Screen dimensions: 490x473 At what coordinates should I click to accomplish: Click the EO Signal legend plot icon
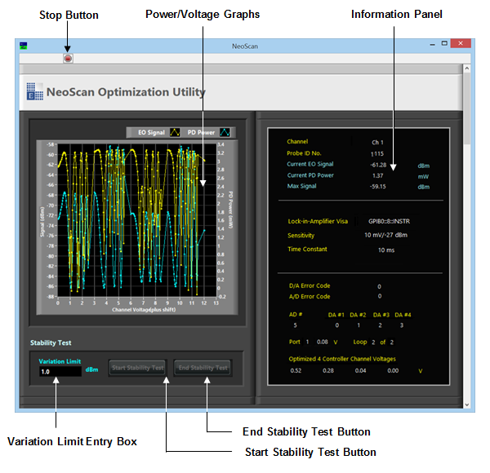point(175,132)
